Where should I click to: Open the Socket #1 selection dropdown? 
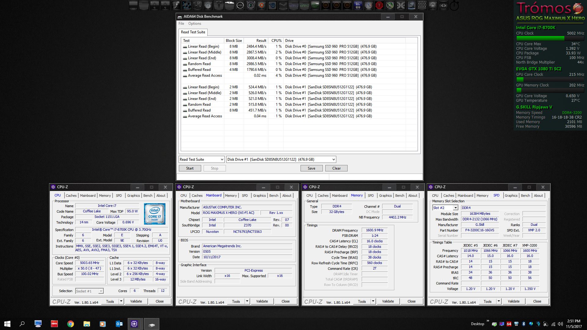[101, 291]
